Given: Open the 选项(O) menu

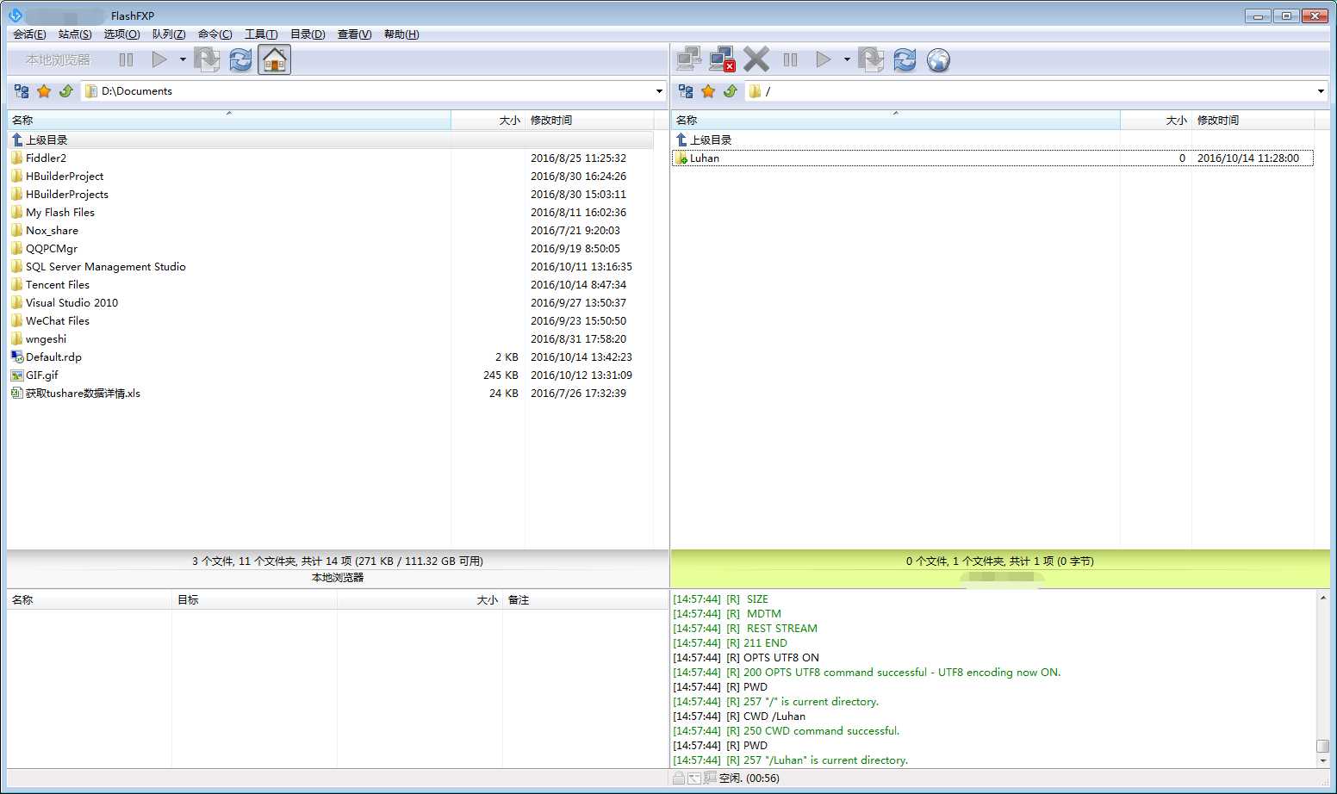Looking at the screenshot, I should (121, 34).
